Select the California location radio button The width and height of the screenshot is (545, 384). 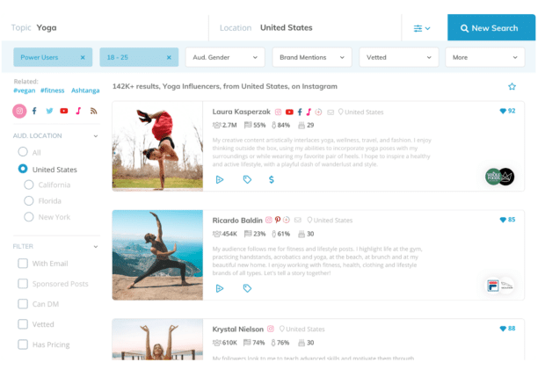coord(29,185)
